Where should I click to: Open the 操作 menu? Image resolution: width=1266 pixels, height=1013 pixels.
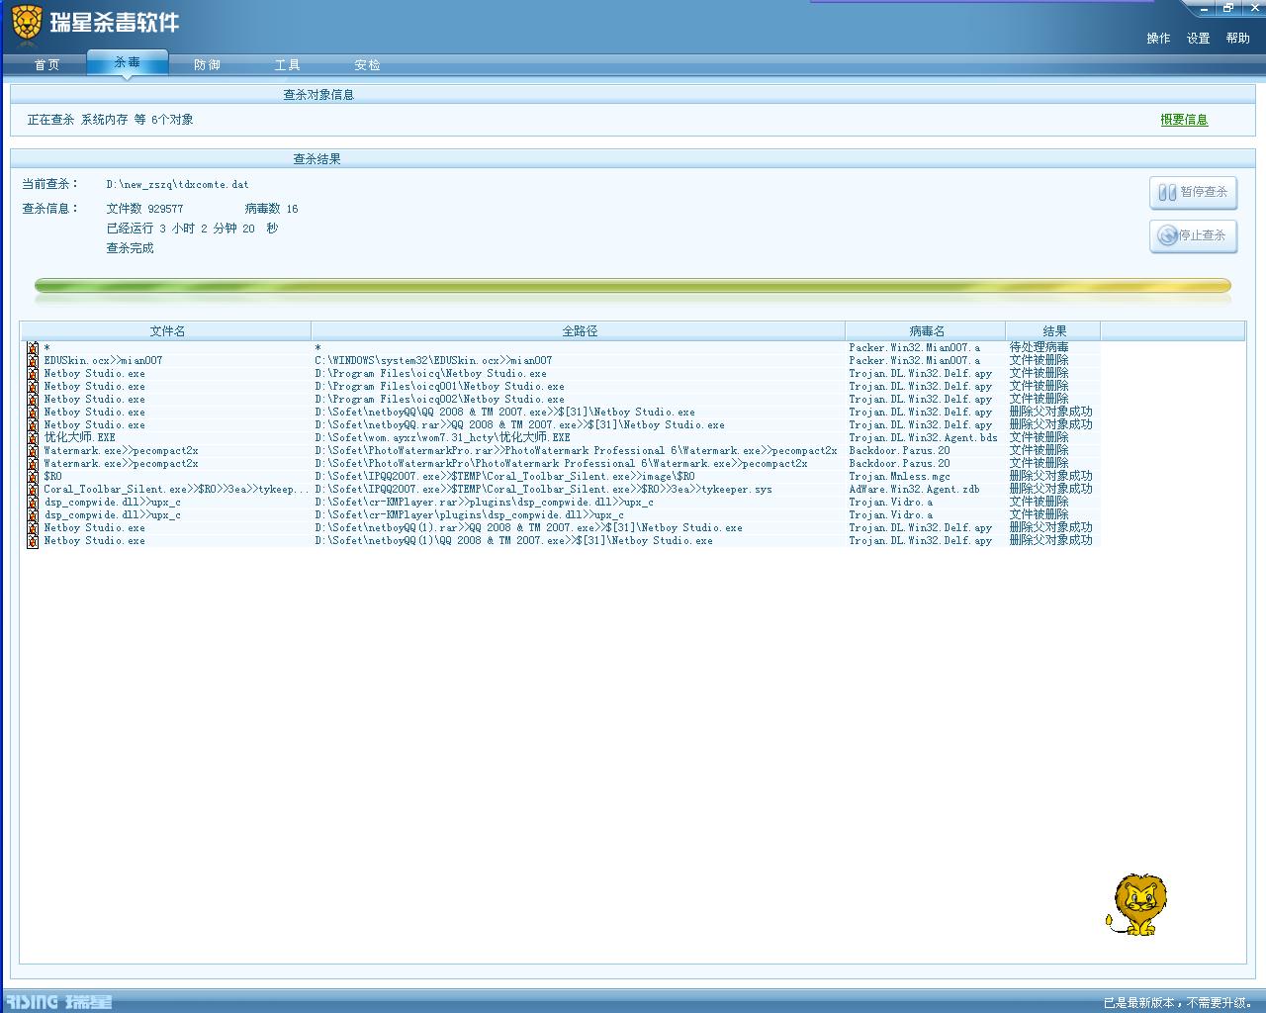[1158, 39]
